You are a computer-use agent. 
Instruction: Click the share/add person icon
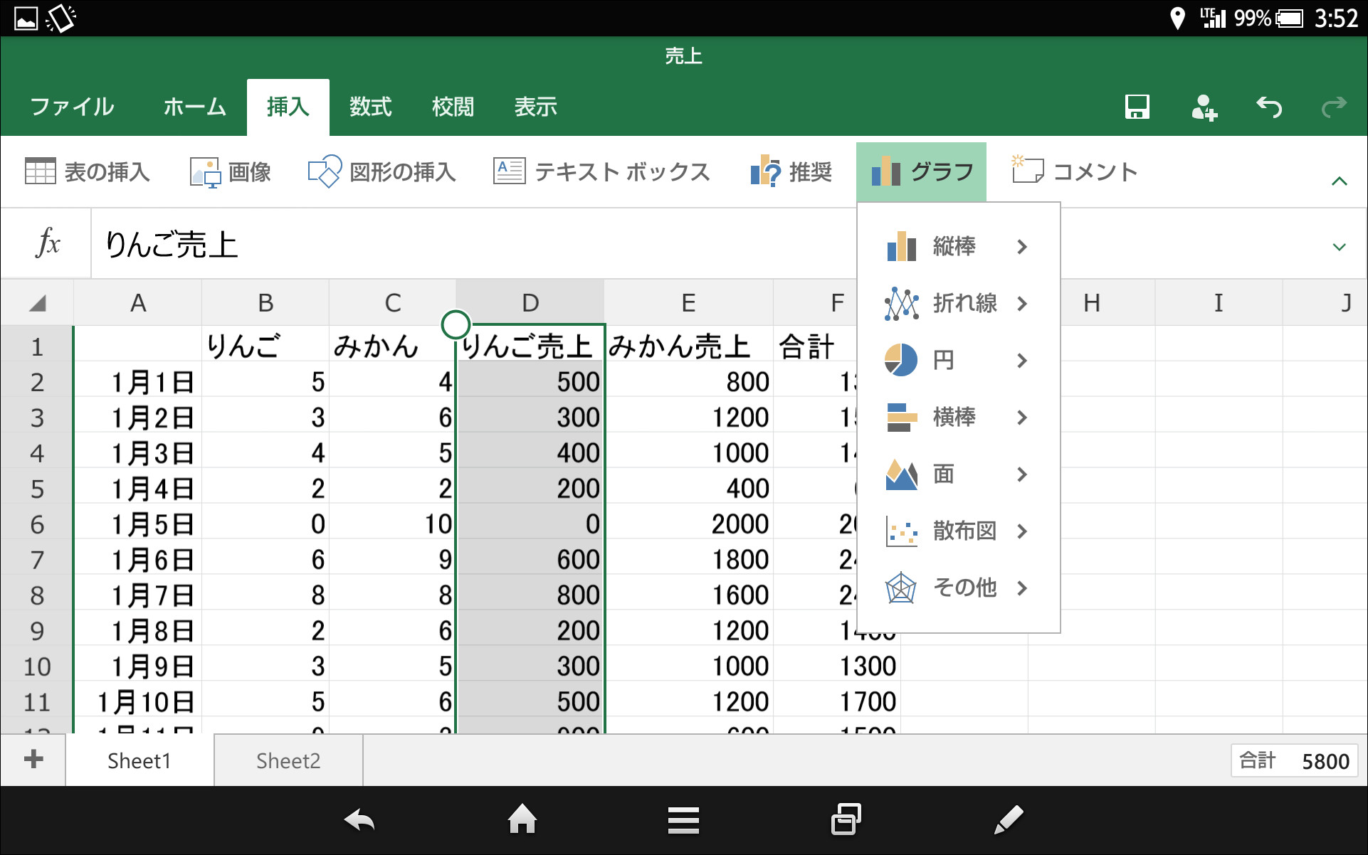pyautogui.click(x=1204, y=107)
